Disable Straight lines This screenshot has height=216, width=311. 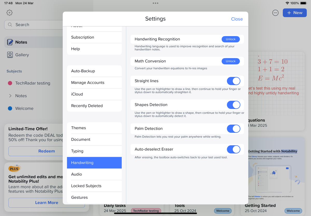(234, 81)
